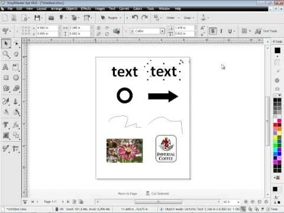Toggle Bold formatting
The height and width of the screenshot is (213, 284).
tap(212, 31)
